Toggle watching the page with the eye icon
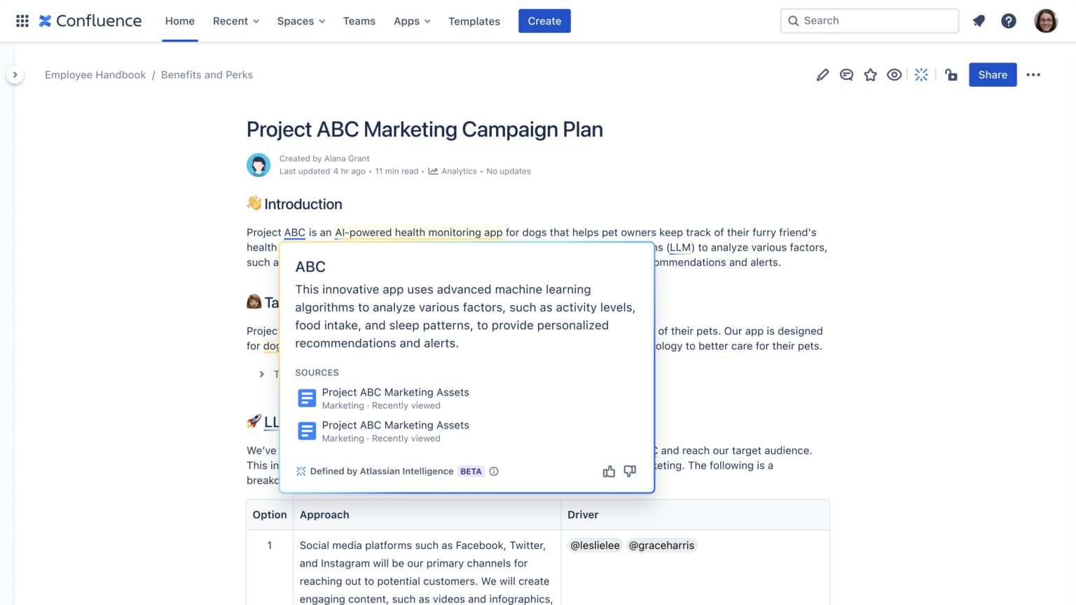Viewport: 1076px width, 605px height. [x=894, y=74]
